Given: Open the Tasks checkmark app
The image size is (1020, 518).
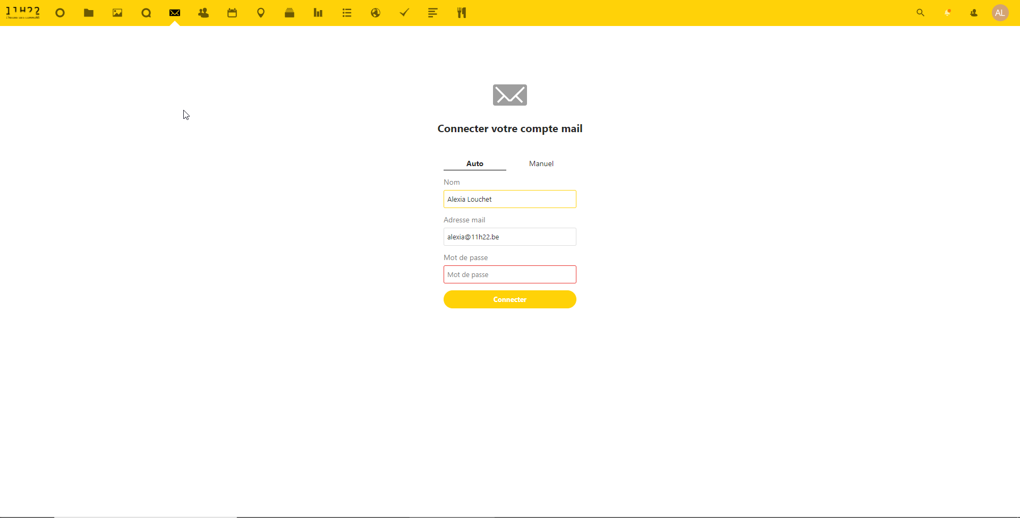Looking at the screenshot, I should click(x=404, y=13).
